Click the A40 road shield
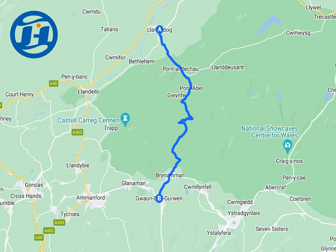The image size is (336, 252). (54, 84)
